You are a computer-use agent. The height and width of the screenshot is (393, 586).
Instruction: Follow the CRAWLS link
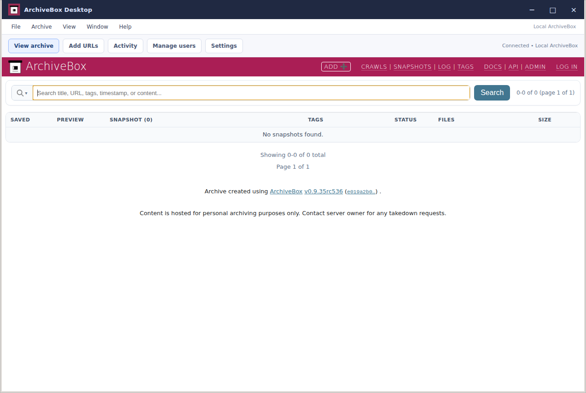click(374, 67)
